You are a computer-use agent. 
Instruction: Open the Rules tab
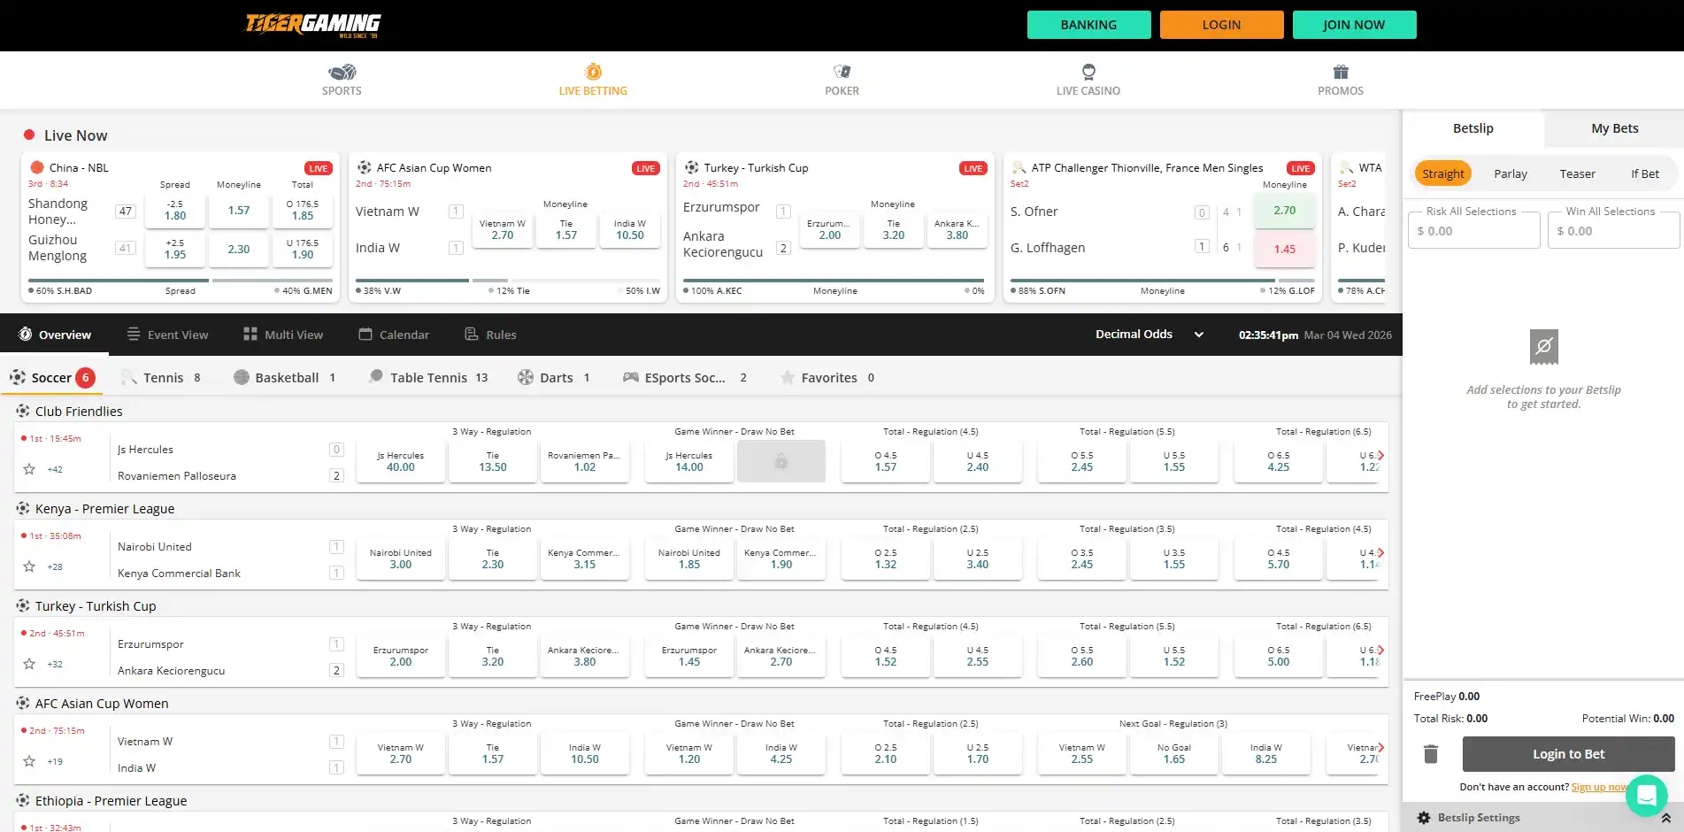pyautogui.click(x=490, y=335)
